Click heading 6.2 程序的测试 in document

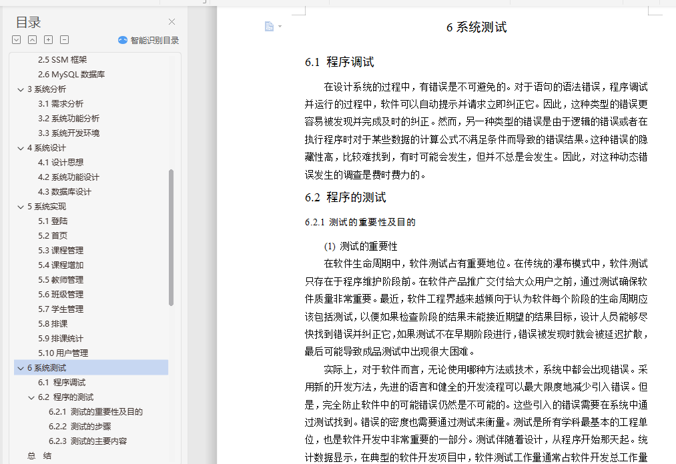[345, 197]
